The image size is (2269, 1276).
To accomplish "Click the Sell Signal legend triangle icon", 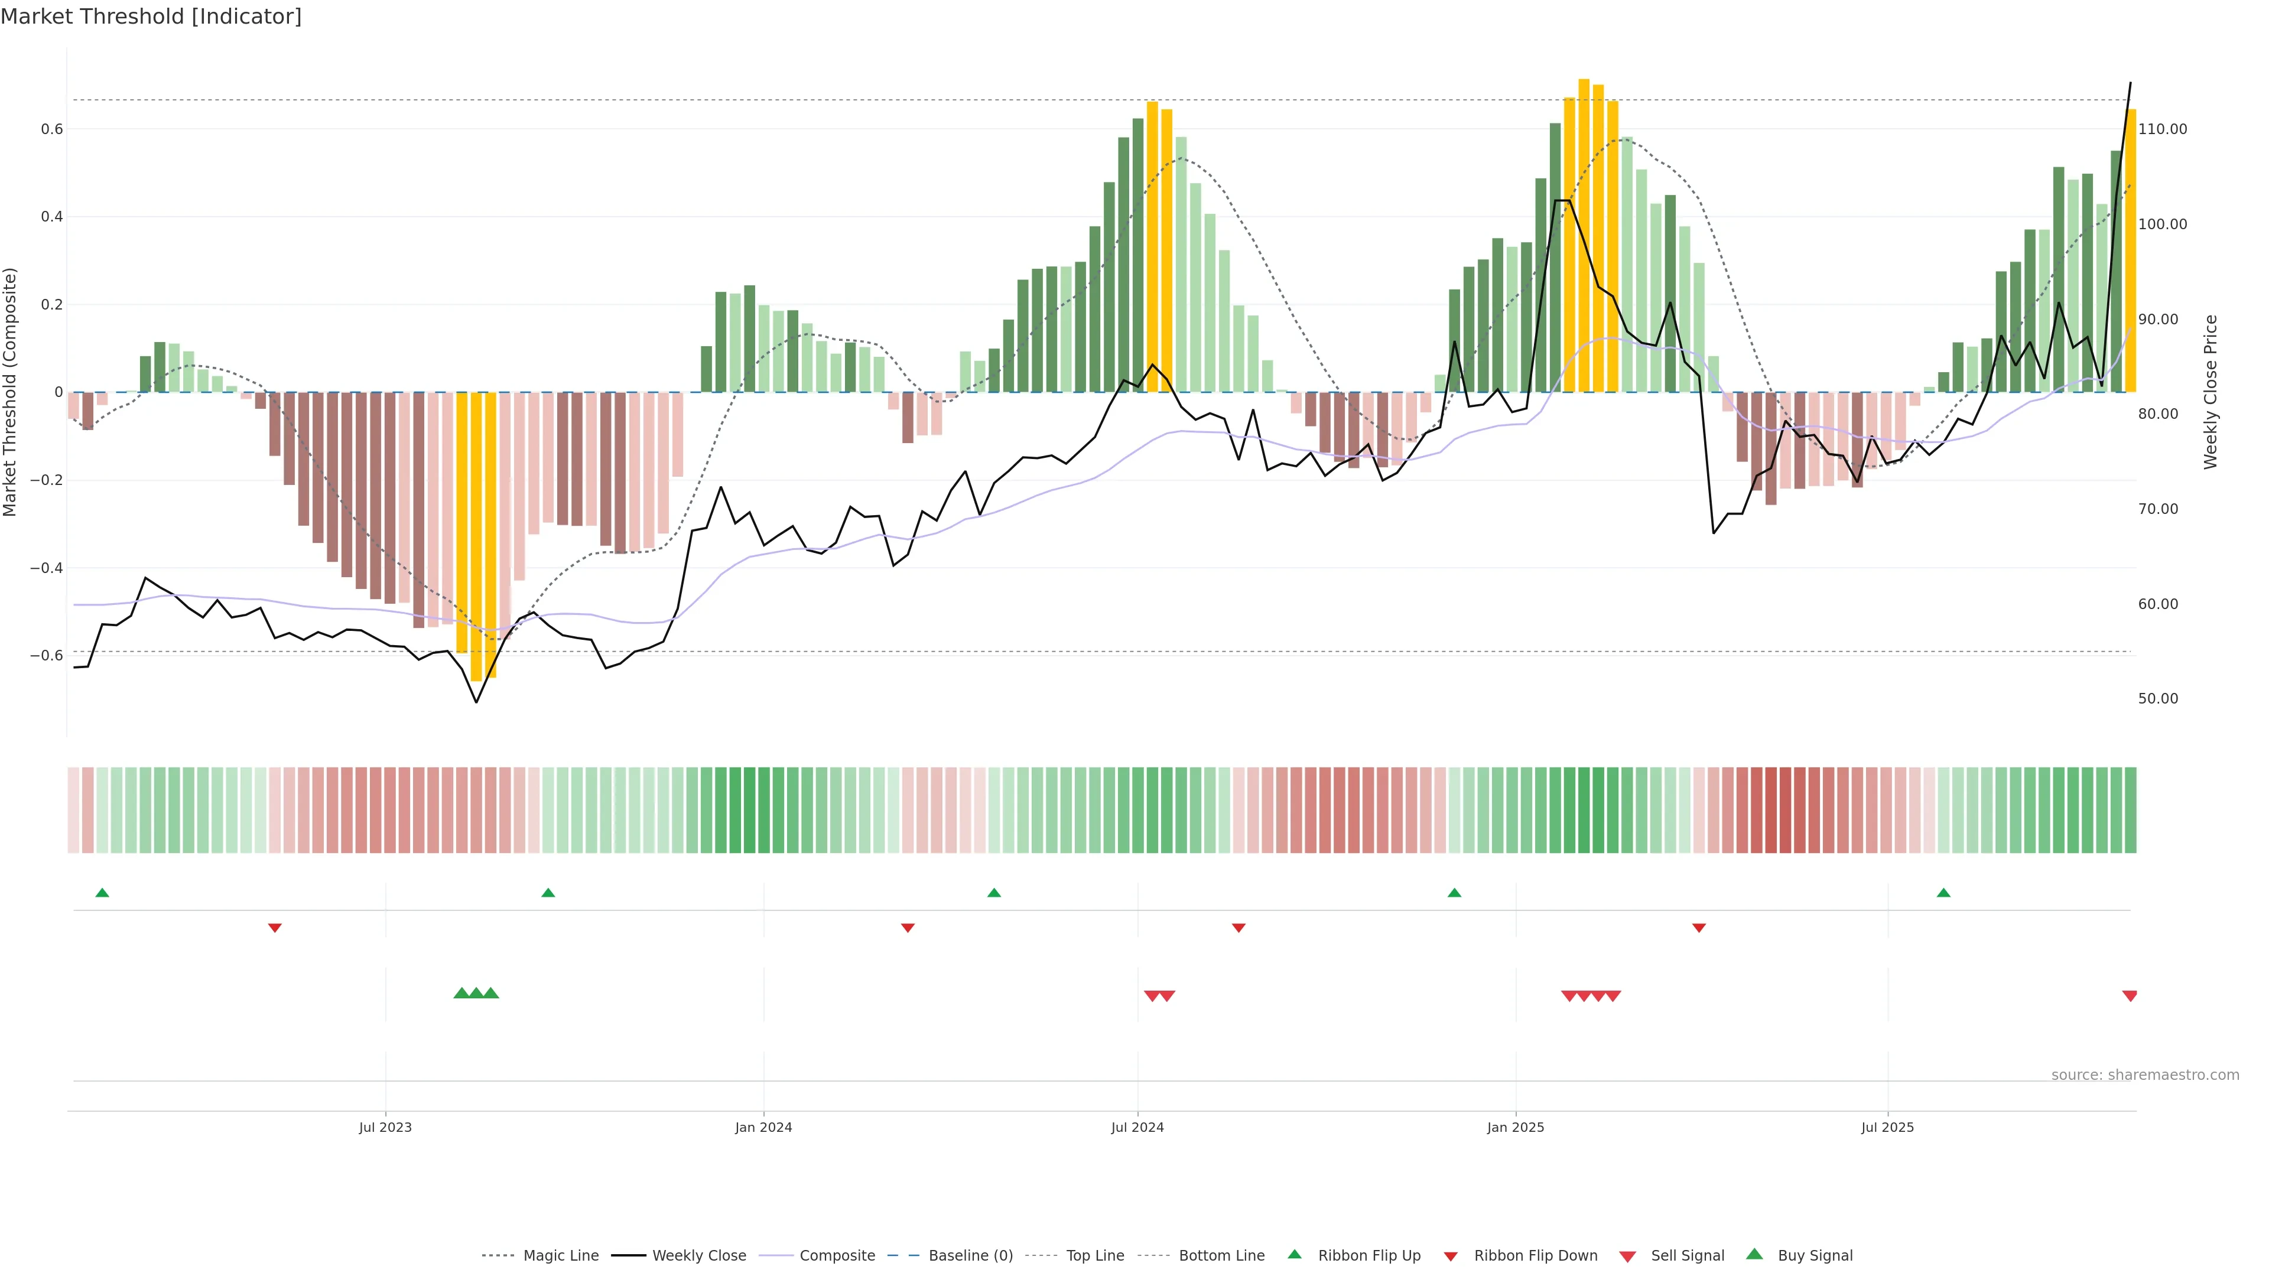I will tap(1628, 1257).
